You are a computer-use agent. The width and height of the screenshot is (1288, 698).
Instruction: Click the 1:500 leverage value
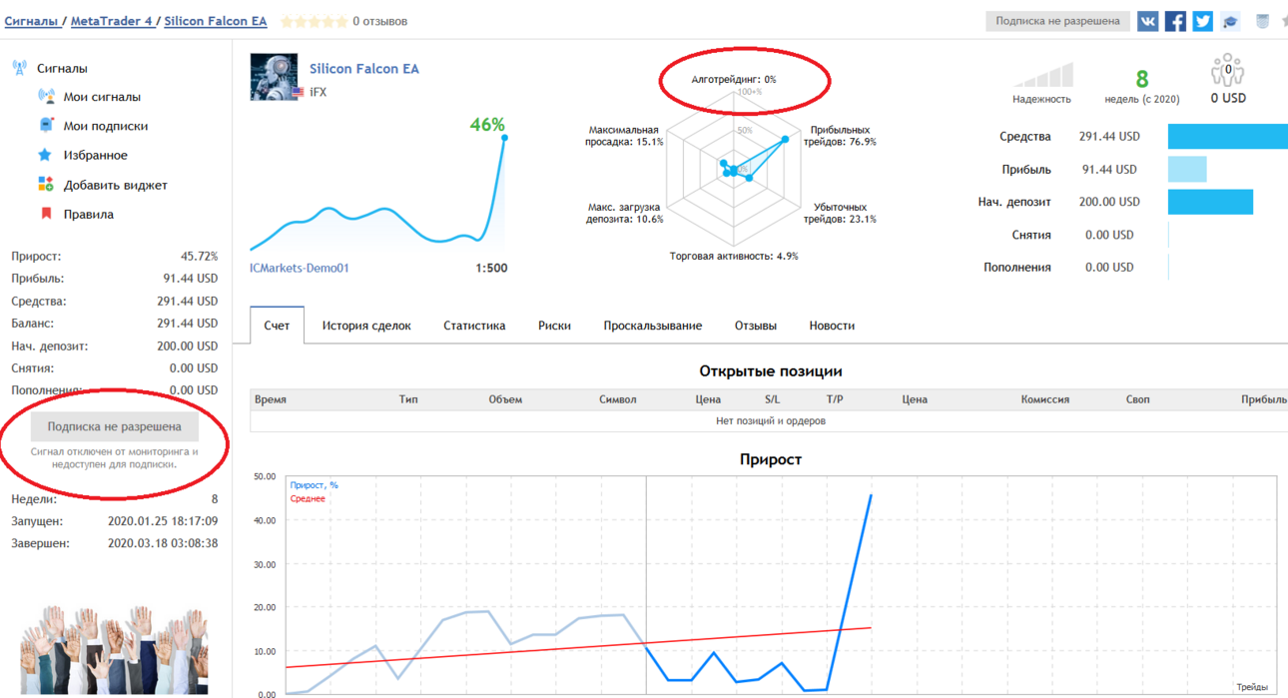(x=491, y=268)
